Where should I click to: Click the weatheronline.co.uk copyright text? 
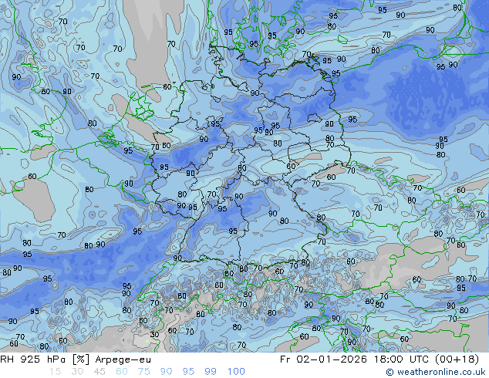pos(436,372)
